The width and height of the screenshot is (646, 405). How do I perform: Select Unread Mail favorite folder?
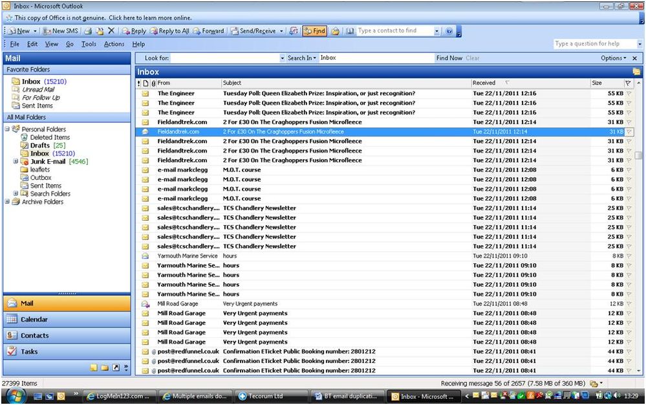[38, 89]
